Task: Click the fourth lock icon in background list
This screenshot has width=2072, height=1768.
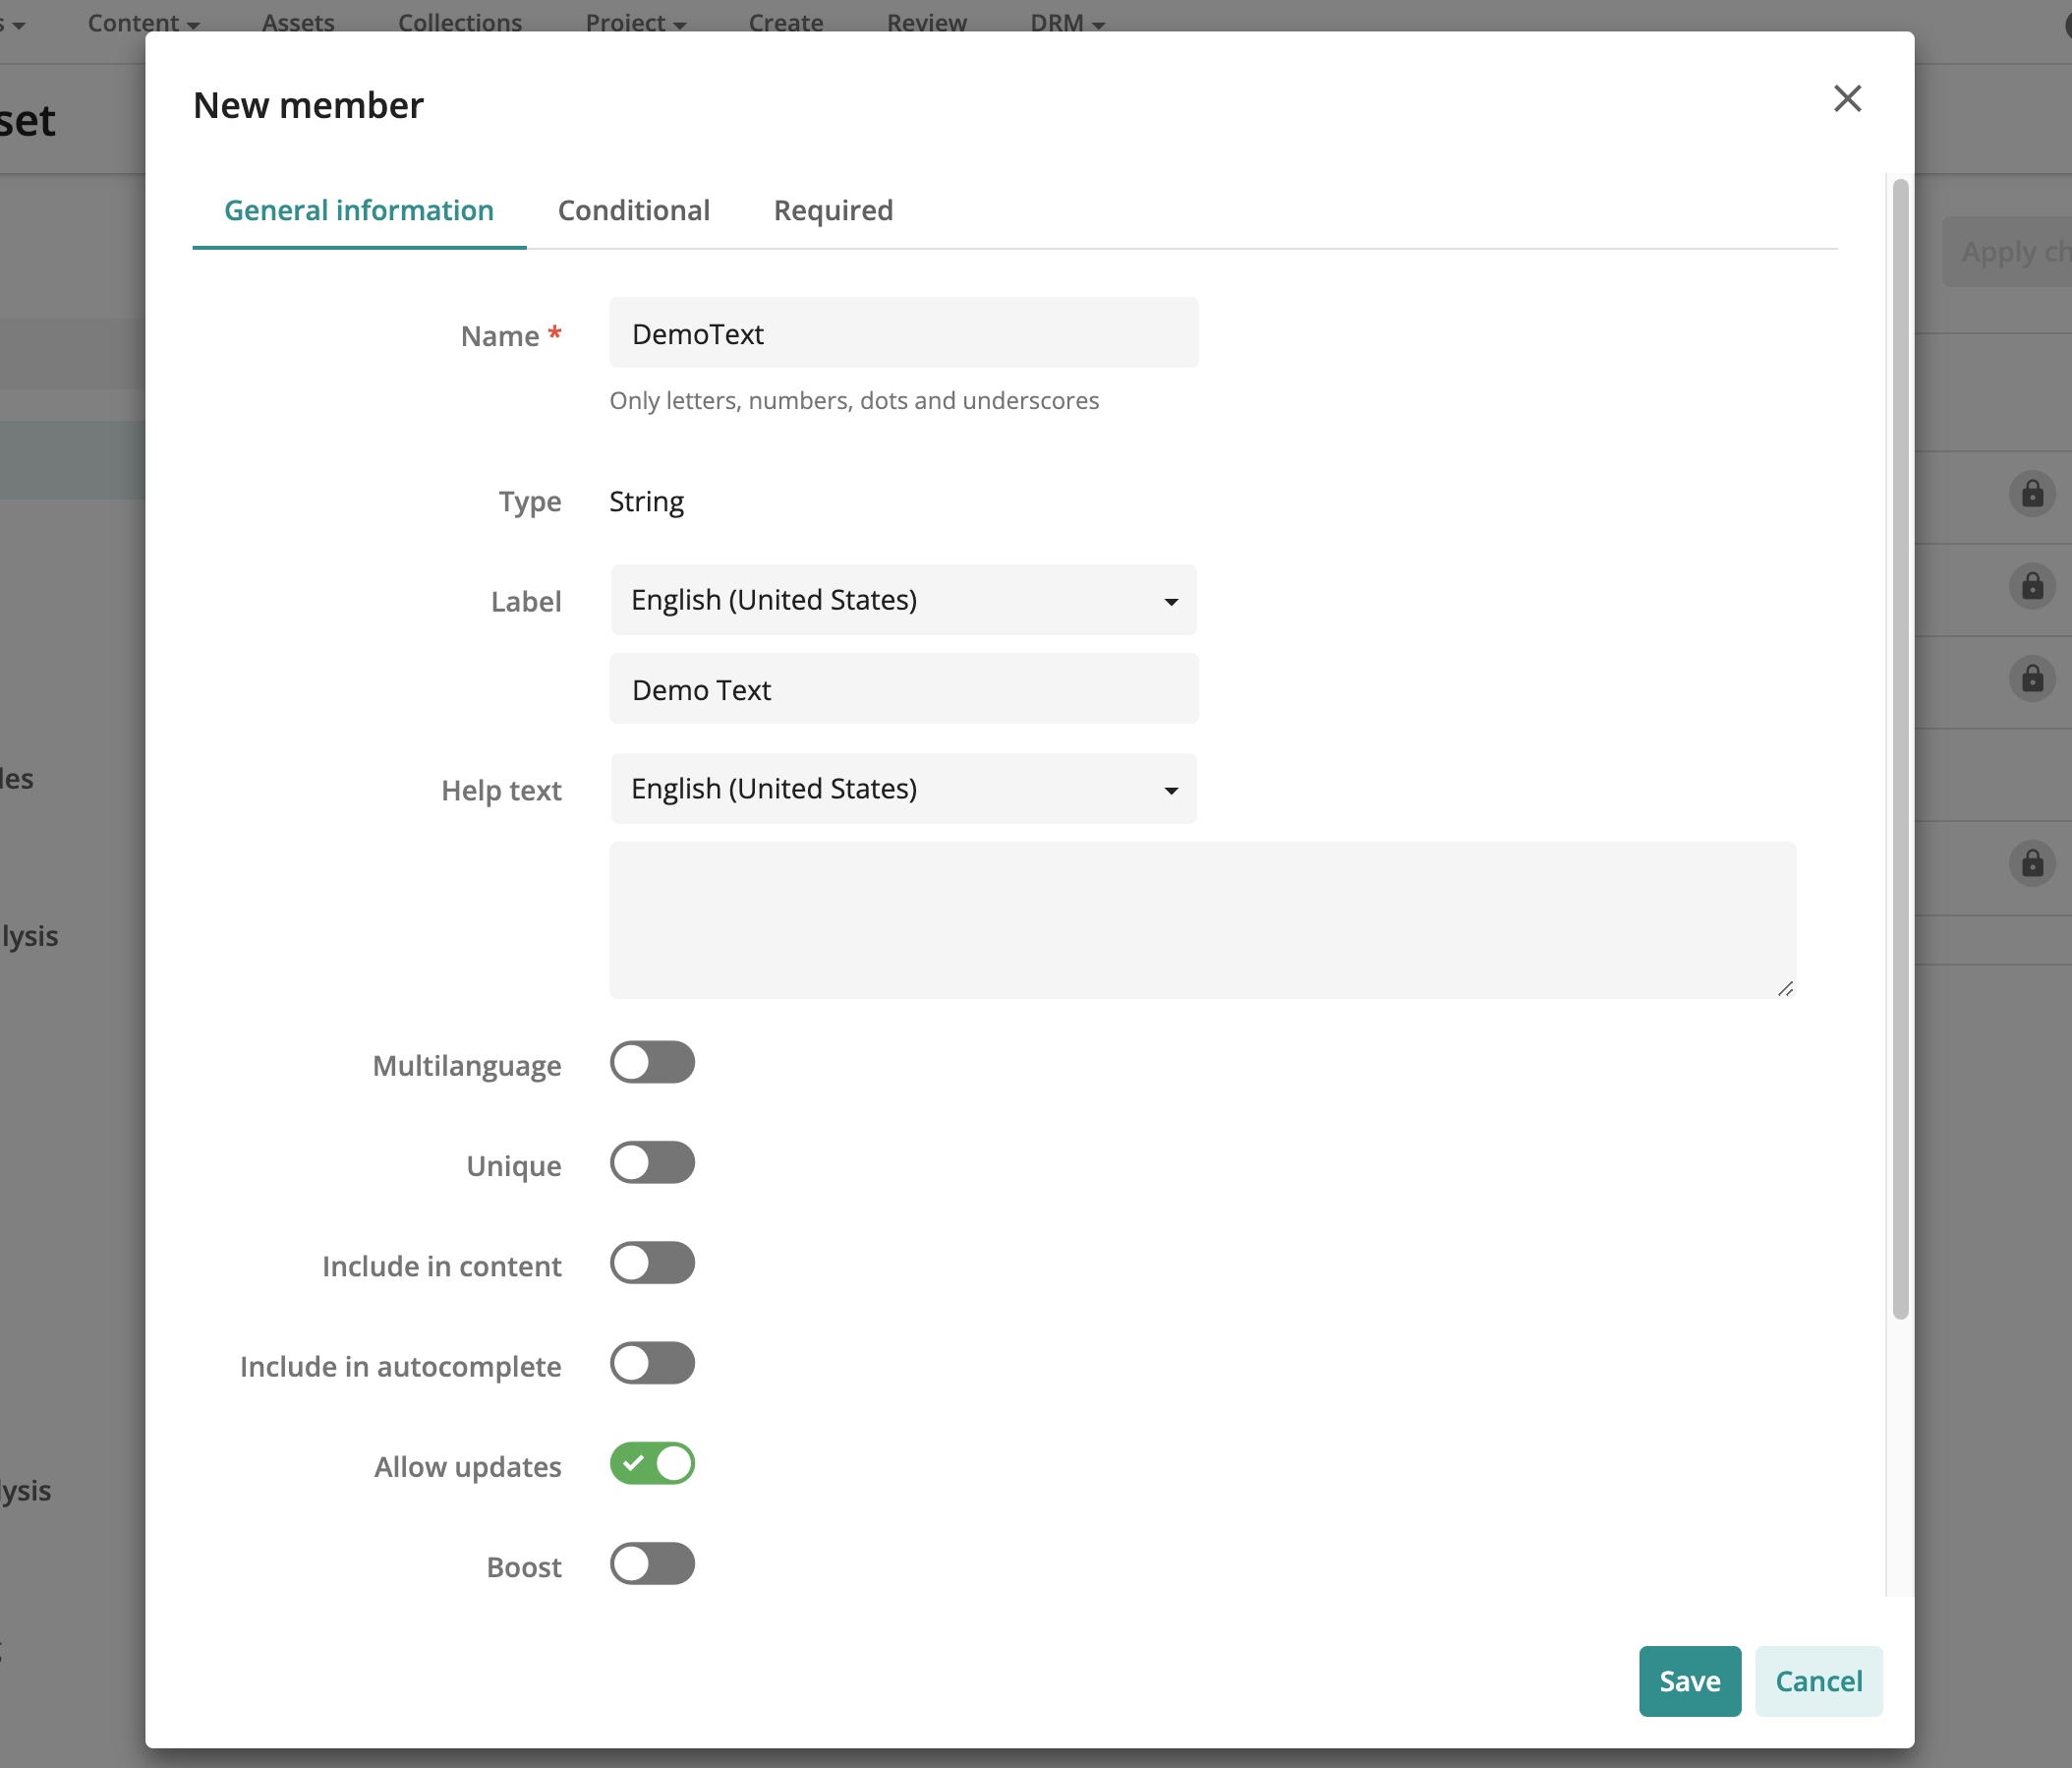Action: tap(2032, 862)
